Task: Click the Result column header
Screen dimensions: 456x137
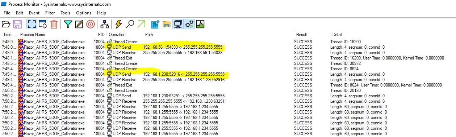Action: pos(301,35)
